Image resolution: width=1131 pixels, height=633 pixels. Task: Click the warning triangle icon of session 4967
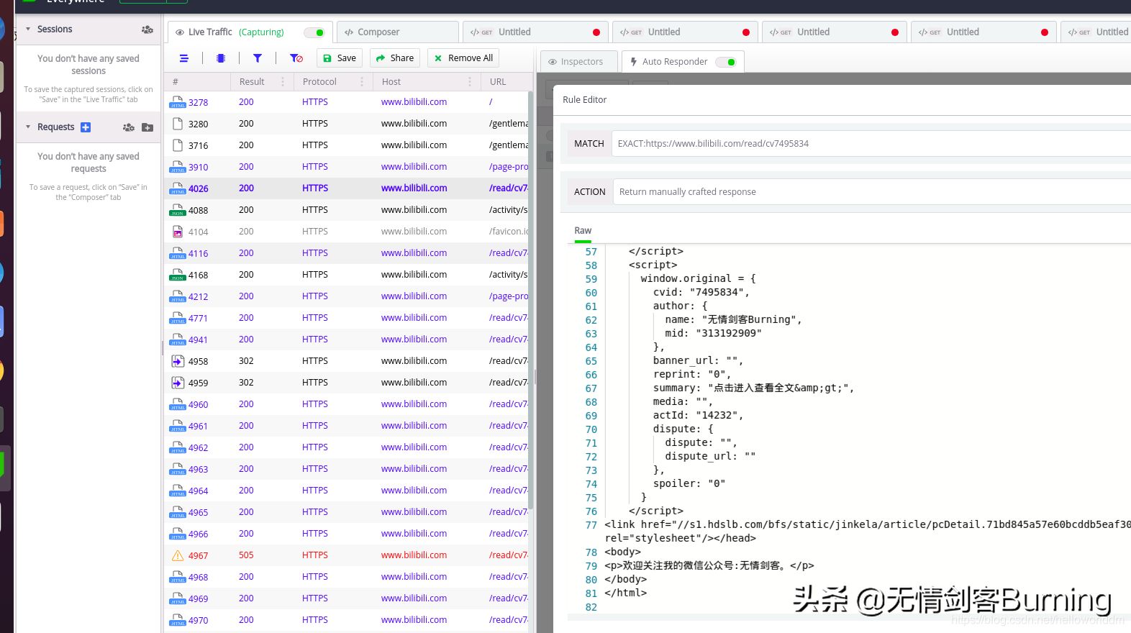pyautogui.click(x=177, y=555)
